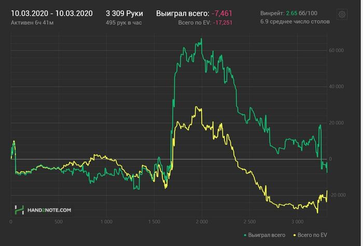Click the Hand2Note logo icon
This screenshot has width=363, height=246.
tap(19, 210)
